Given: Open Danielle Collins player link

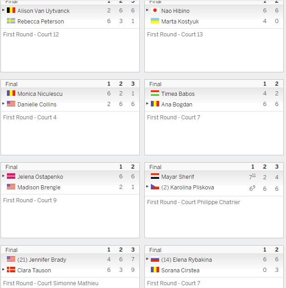Looking at the screenshot, I should click(x=37, y=104).
